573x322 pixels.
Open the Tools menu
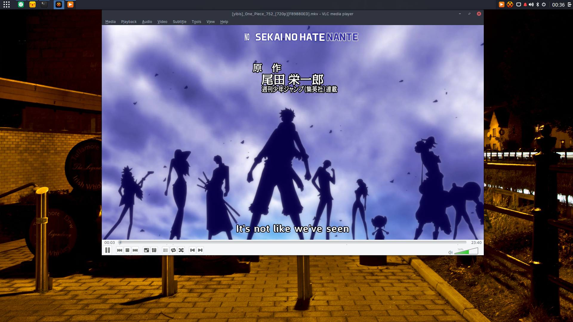pos(196,22)
